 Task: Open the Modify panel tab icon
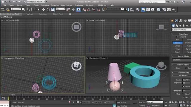176,21
